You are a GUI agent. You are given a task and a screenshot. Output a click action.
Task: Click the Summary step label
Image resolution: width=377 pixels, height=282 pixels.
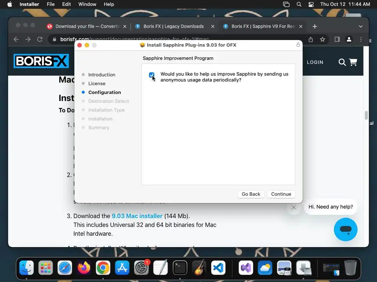pos(99,127)
